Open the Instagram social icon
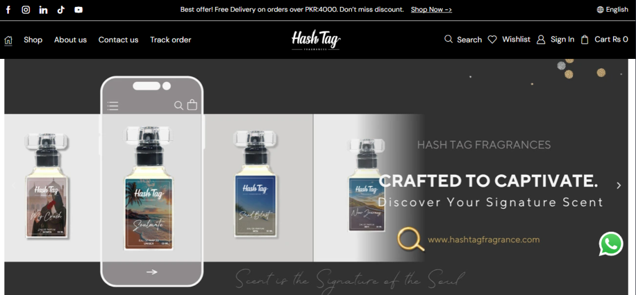Screen dimensions: 636x295 pos(25,10)
